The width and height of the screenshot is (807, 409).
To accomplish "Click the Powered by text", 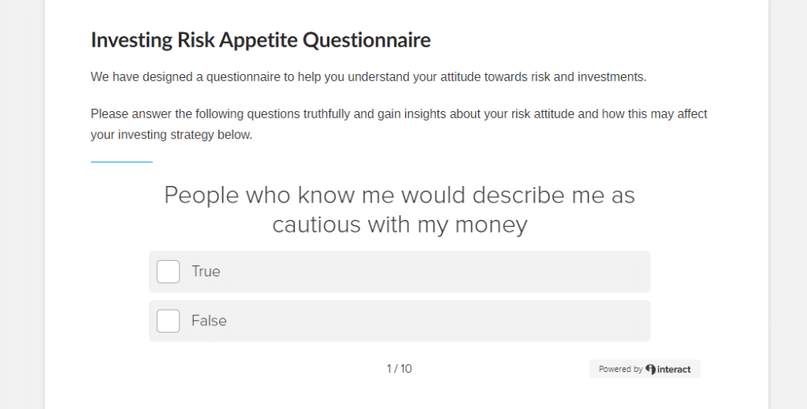I will pos(620,370).
